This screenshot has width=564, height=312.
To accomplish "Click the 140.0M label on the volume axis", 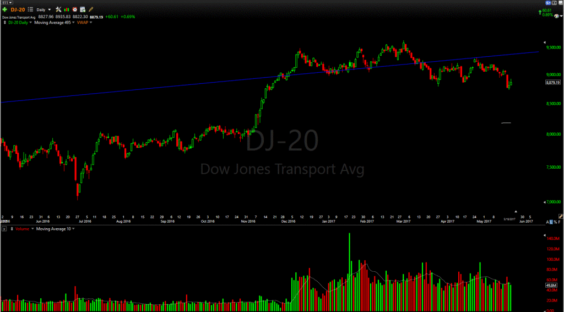I will tap(553, 239).
